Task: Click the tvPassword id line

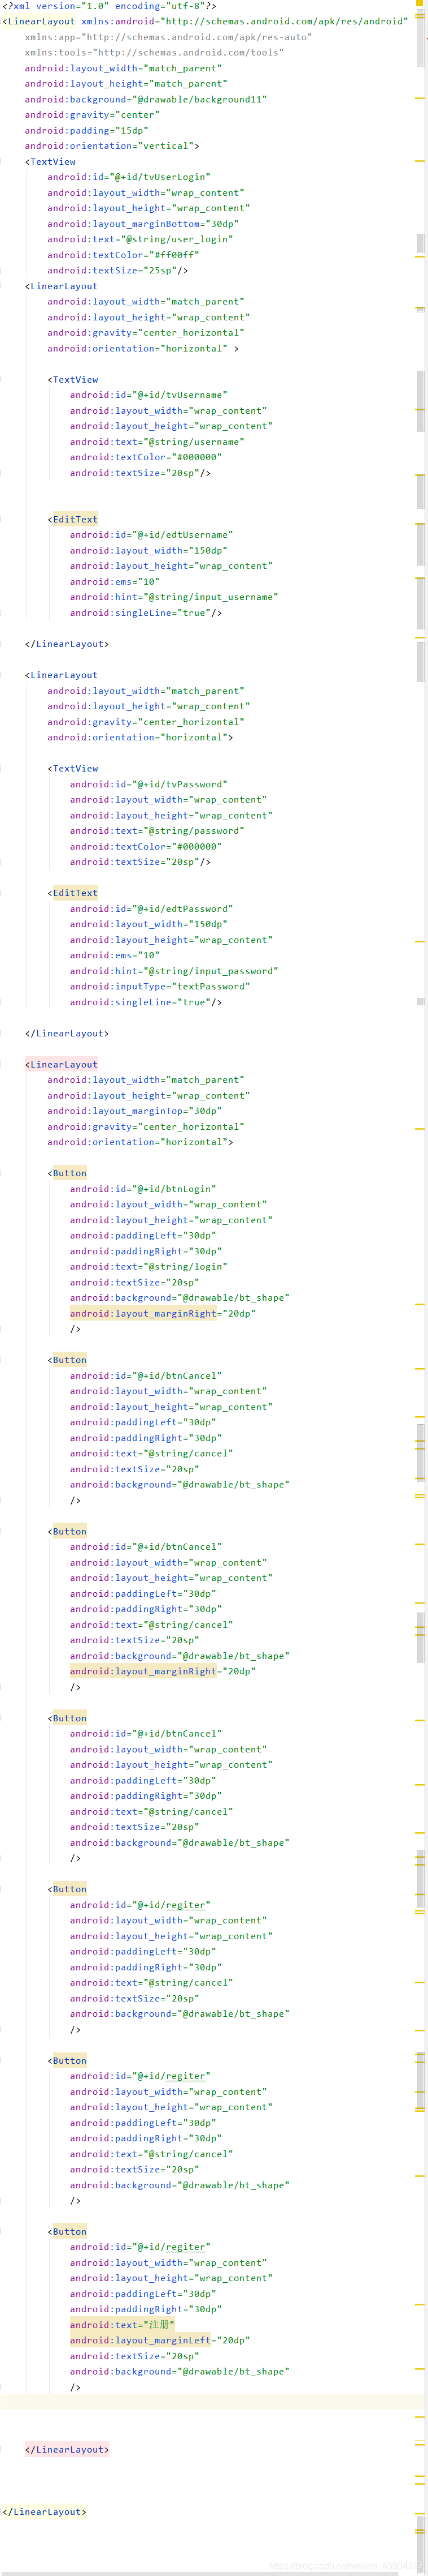Action: coord(149,784)
